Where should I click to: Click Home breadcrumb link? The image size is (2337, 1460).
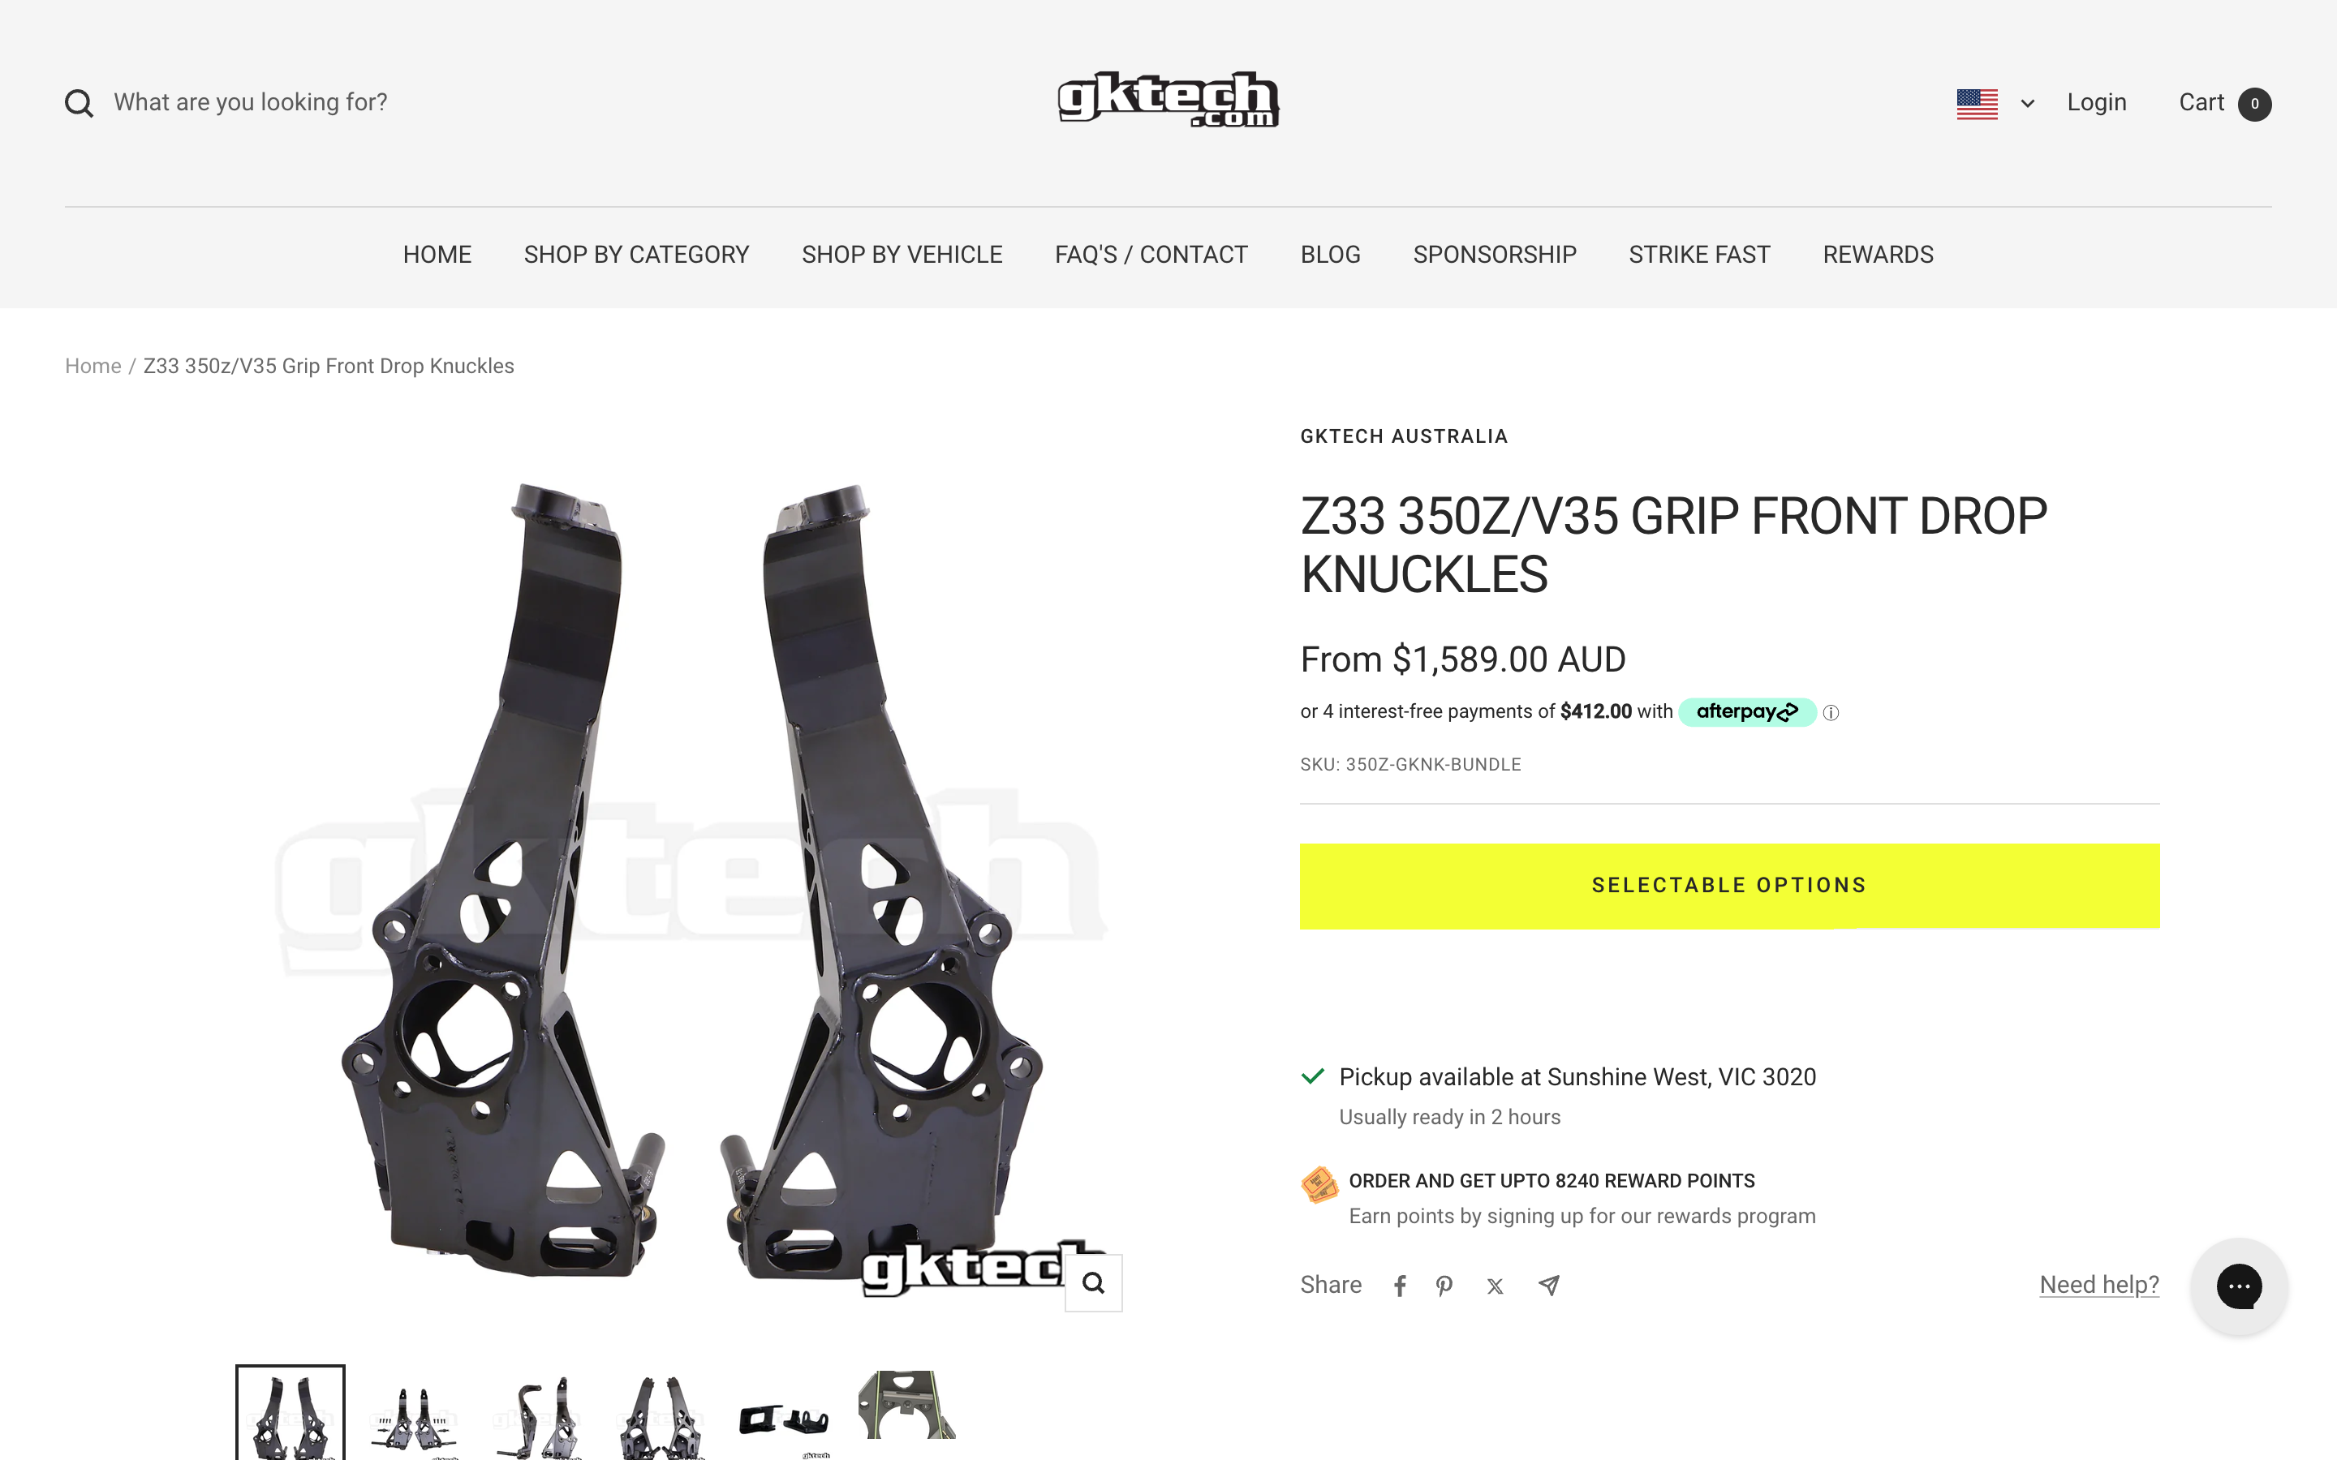click(93, 366)
